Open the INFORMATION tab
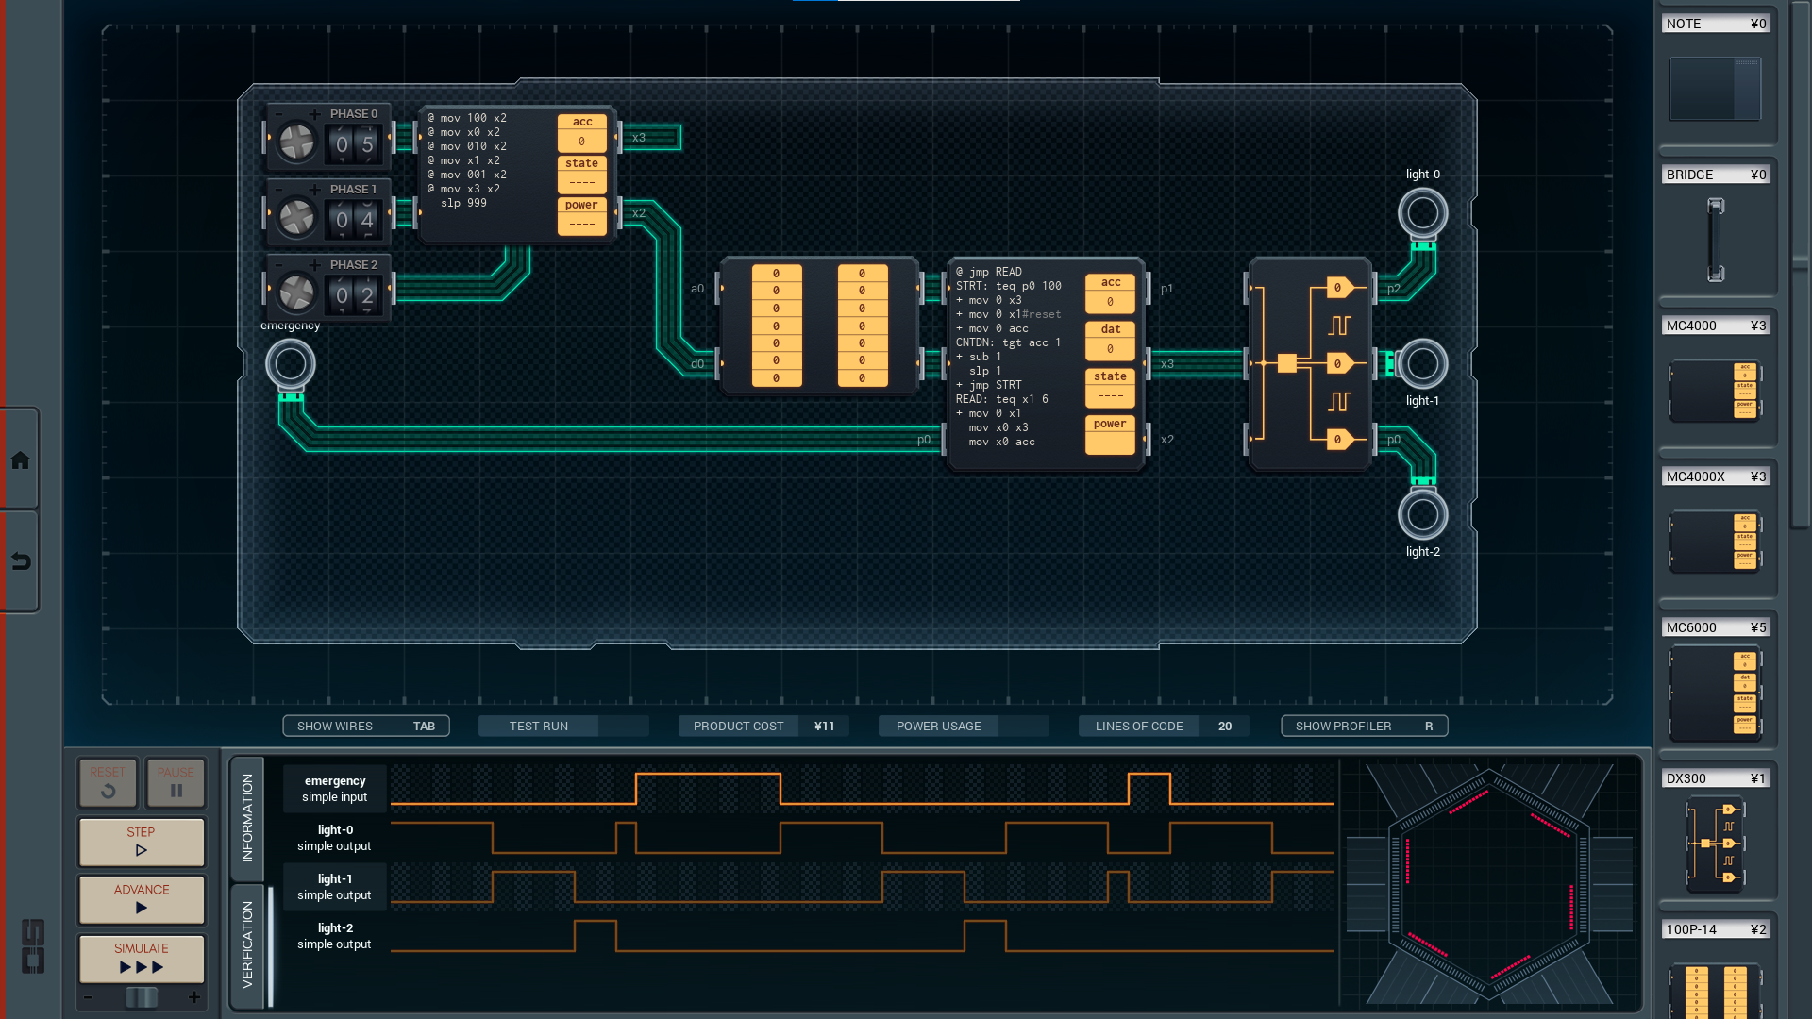 point(247,817)
